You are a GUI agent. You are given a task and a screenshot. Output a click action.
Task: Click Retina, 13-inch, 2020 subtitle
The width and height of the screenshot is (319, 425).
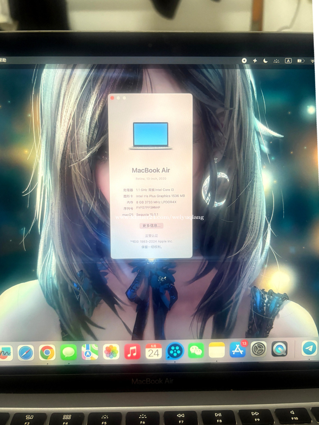click(x=151, y=178)
